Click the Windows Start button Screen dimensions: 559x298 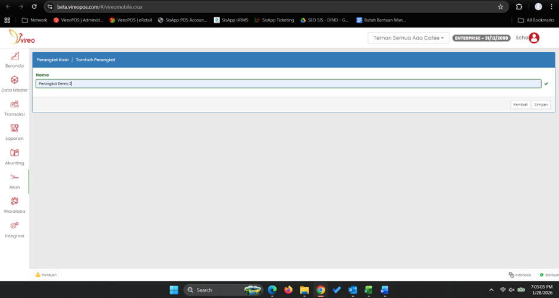[x=174, y=290]
